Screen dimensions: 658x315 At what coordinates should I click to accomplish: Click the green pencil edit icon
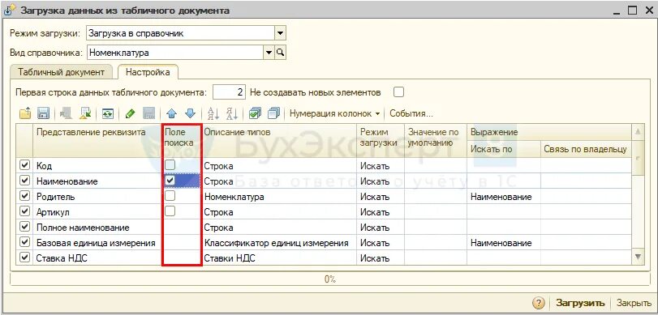[131, 113]
